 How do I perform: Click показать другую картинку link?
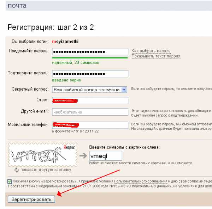pos(46,170)
